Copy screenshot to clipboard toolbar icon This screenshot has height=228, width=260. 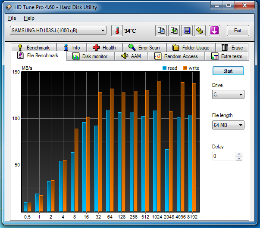tap(174, 31)
